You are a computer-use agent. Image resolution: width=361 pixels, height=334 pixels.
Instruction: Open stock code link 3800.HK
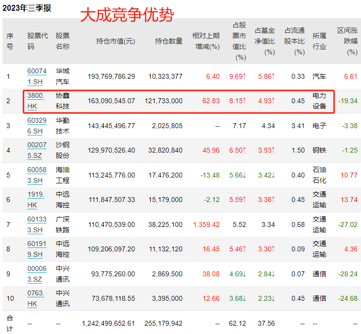coord(36,101)
